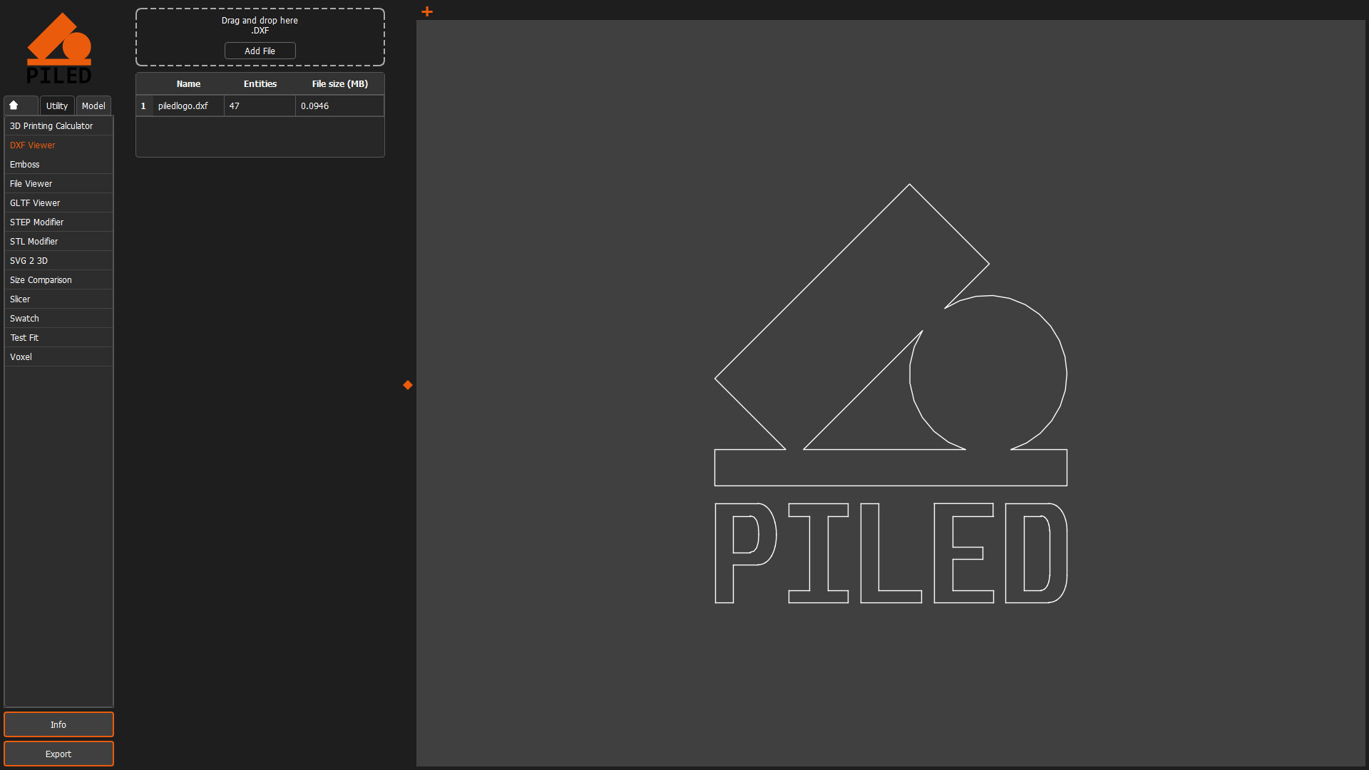
Task: Open the Emboss tool
Action: (24, 164)
